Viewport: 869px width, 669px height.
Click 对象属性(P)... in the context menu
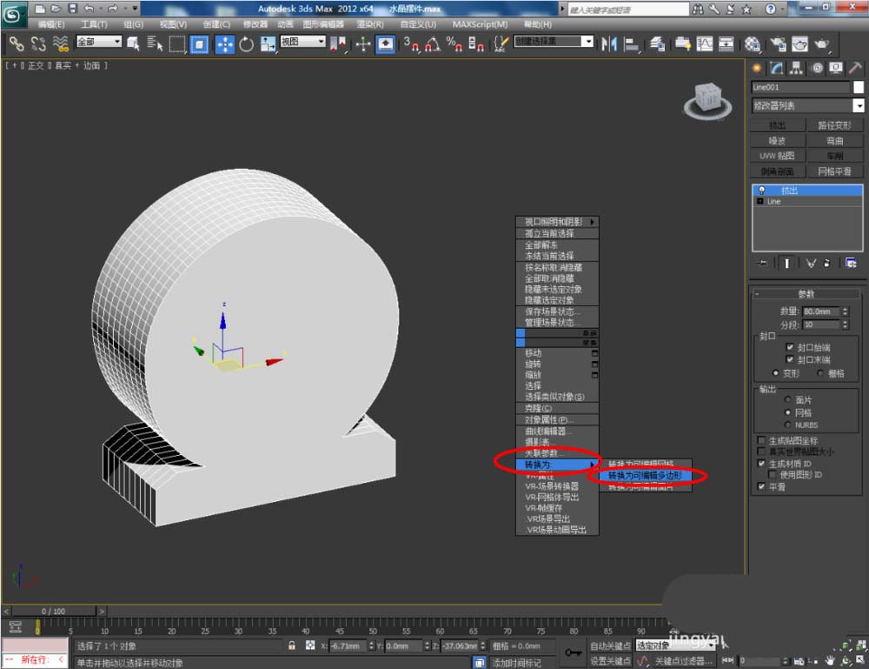549,419
